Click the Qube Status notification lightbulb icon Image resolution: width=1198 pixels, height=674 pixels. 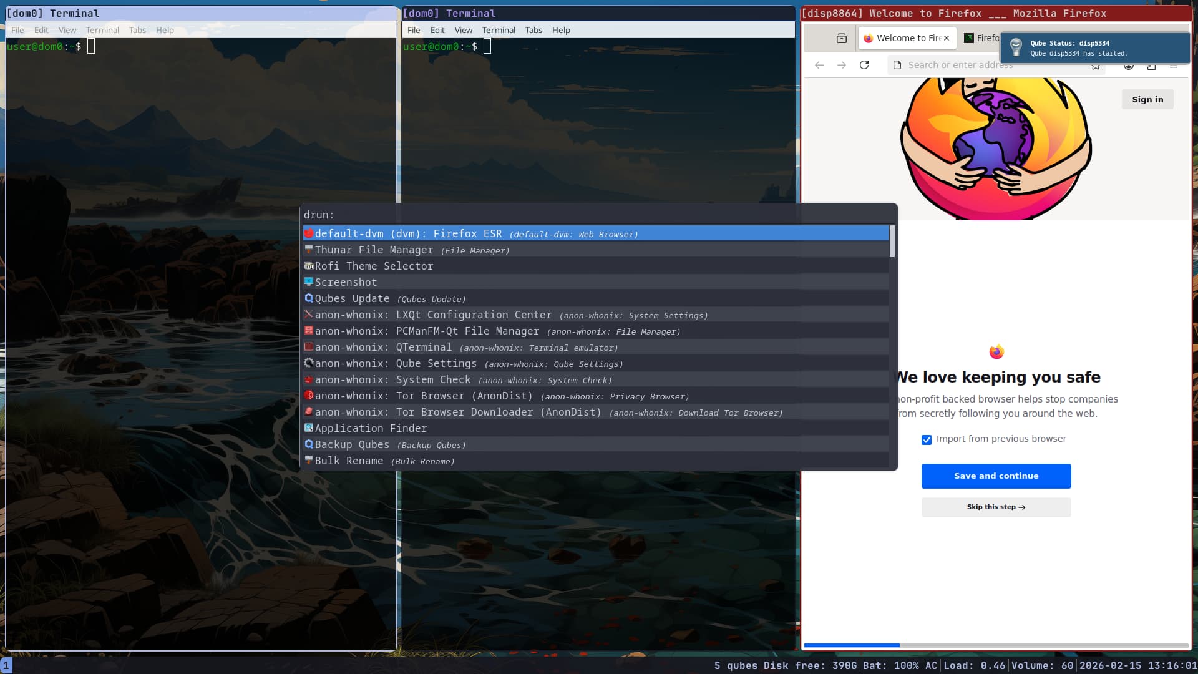click(x=1016, y=47)
